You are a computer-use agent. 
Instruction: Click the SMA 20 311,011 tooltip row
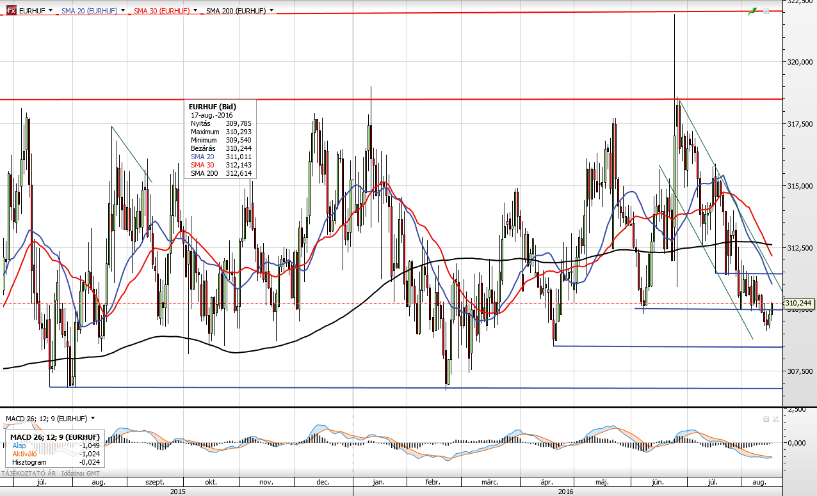(x=221, y=157)
